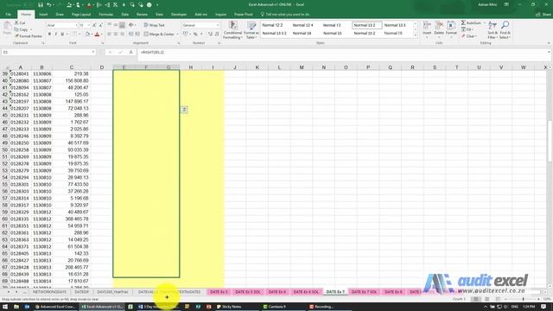
Task: Apply Bold formatting
Action: tap(49, 35)
